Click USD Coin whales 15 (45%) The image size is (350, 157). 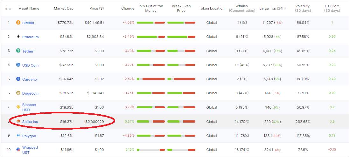[x=242, y=65]
